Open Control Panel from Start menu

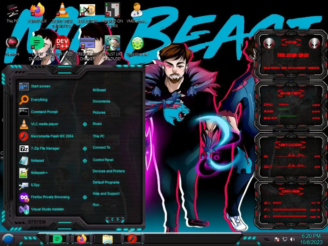pyautogui.click(x=103, y=160)
